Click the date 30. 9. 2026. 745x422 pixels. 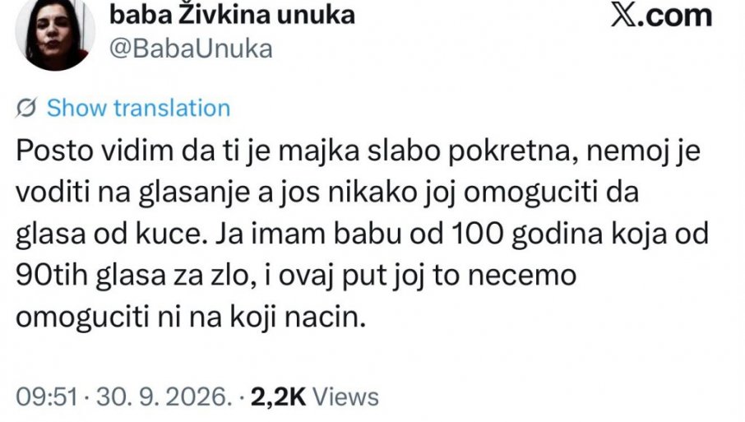(x=164, y=396)
